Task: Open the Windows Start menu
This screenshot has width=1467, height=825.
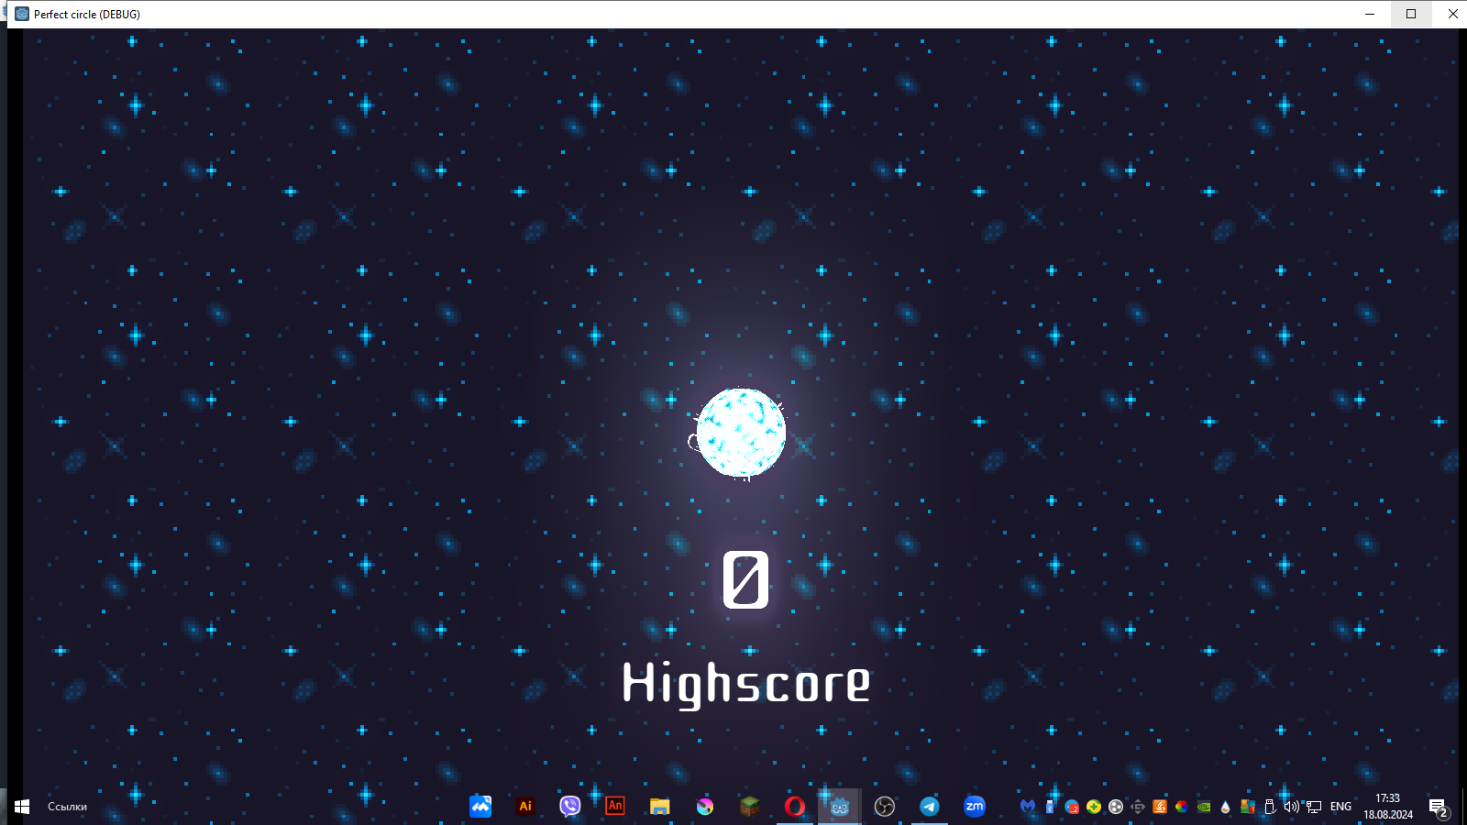Action: pyautogui.click(x=22, y=807)
